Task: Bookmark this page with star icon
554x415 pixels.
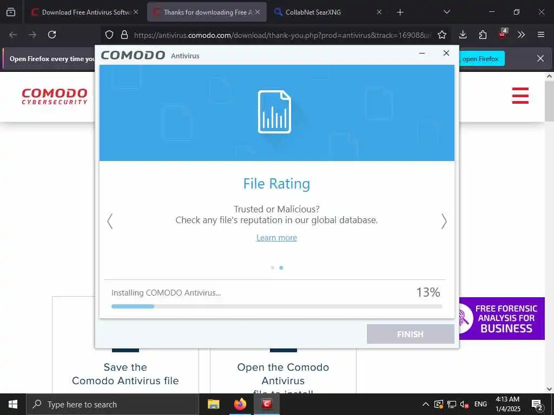Action: pyautogui.click(x=441, y=35)
